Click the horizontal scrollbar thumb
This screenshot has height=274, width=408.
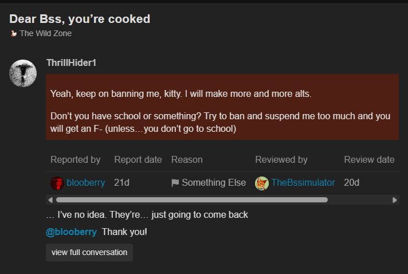click(x=192, y=200)
